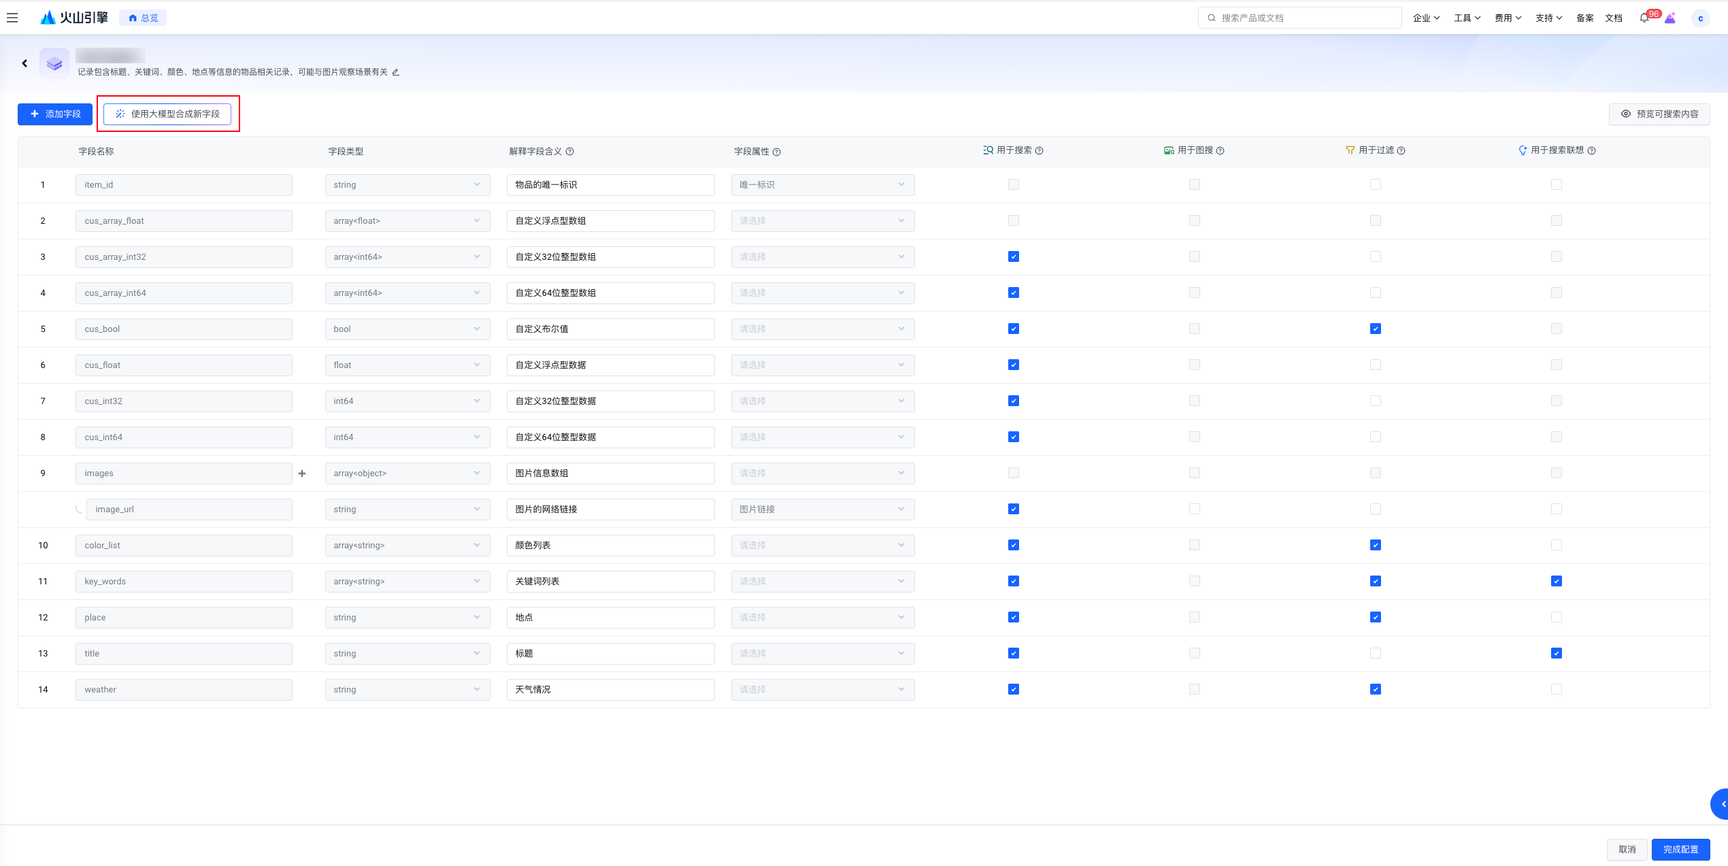1728x866 pixels.
Task: Open the notification bell icon
Action: (1644, 18)
